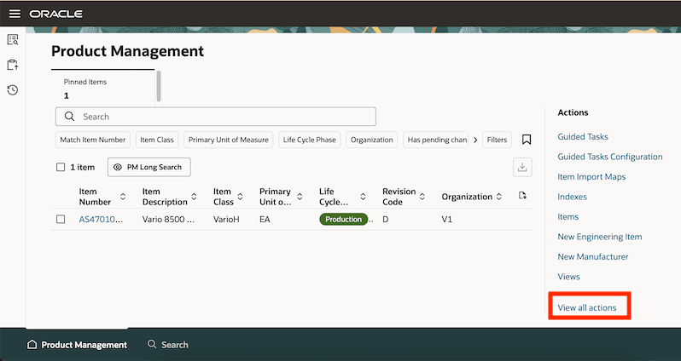
Task: Click the column settings icon in table header
Action: tap(522, 196)
